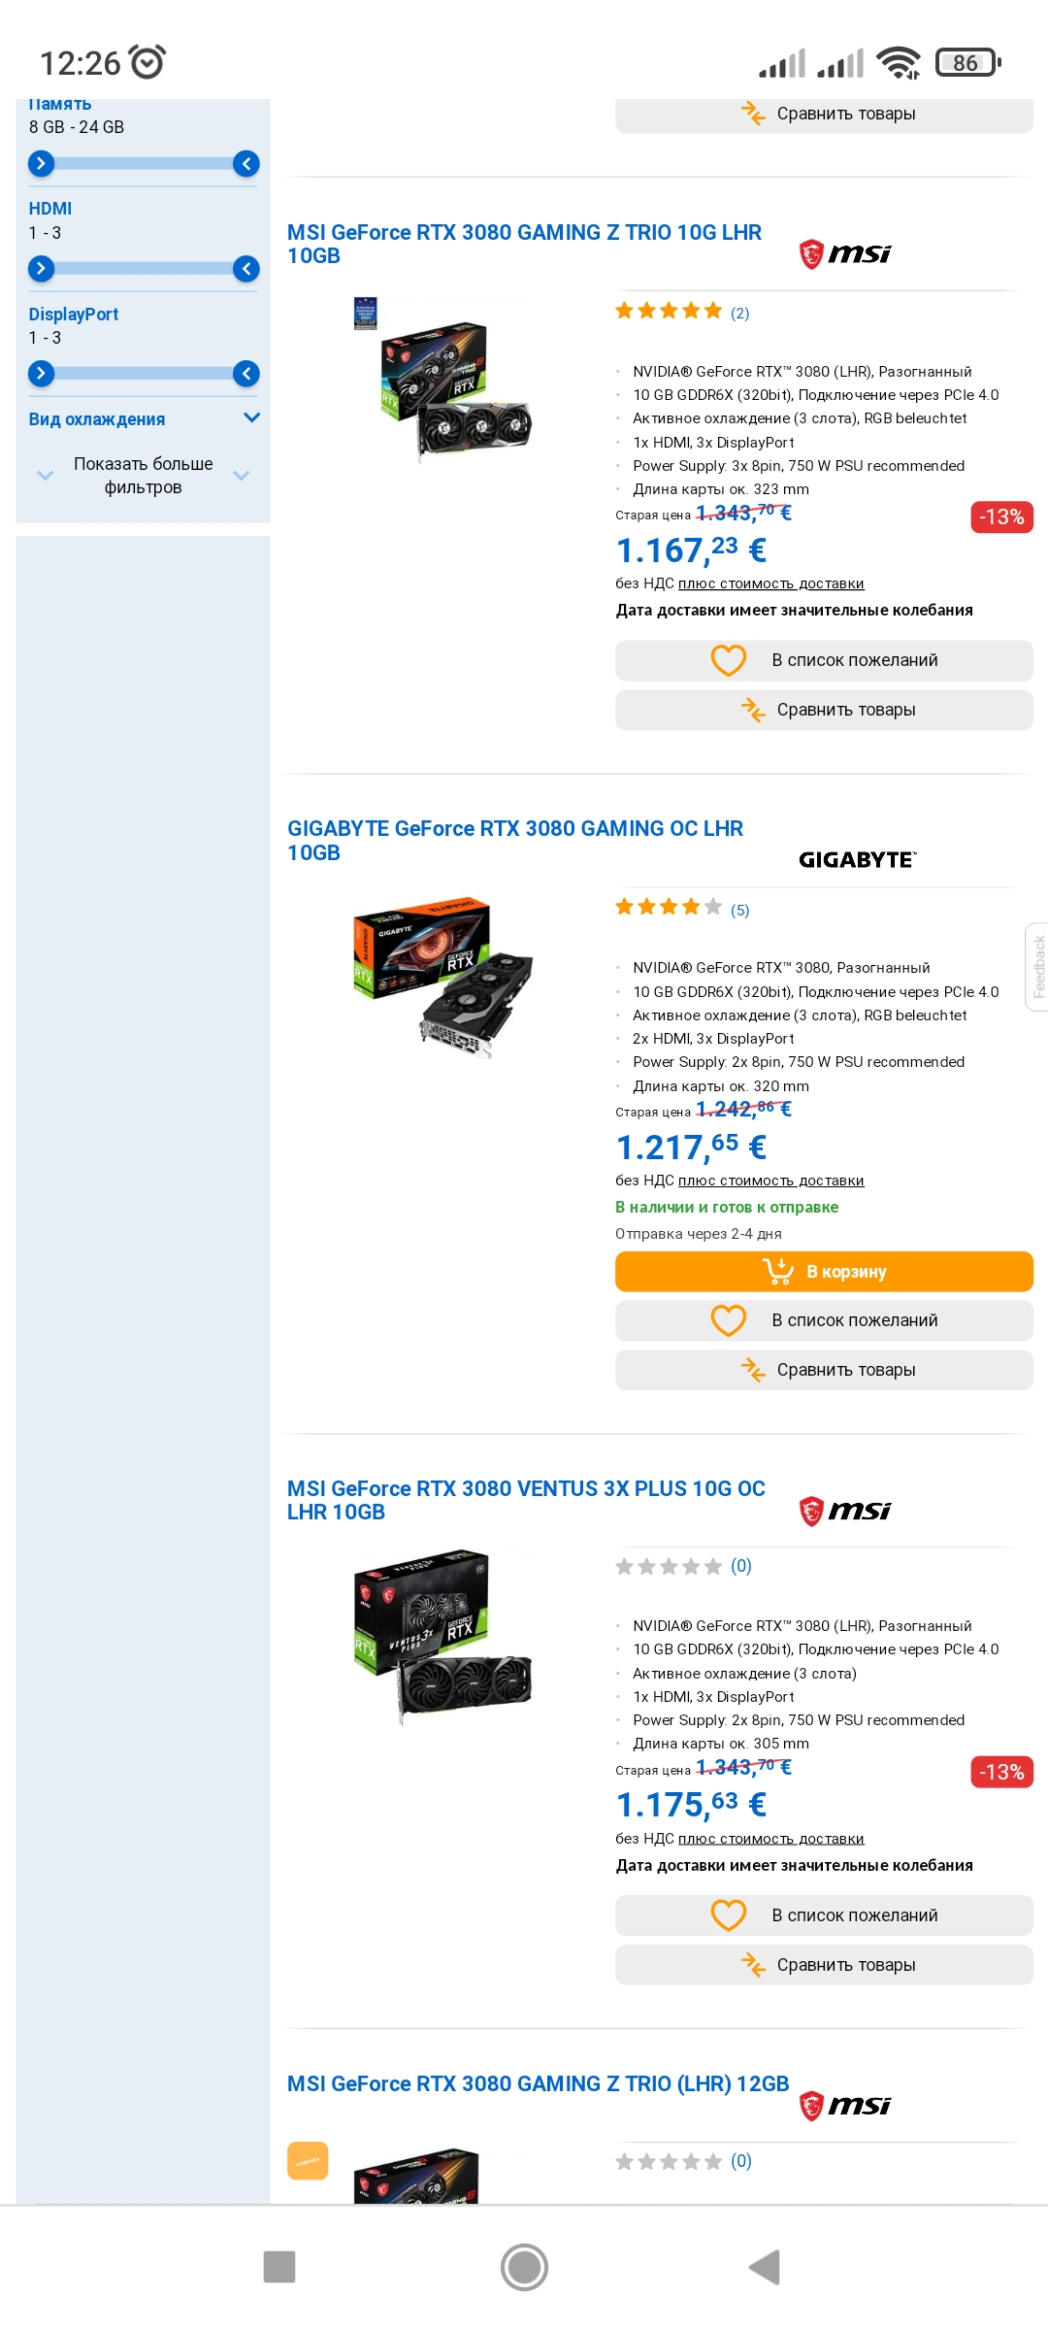Screen dimensions: 1048x2330
Task: Open GIGABYTE brand logo
Action: pos(857,859)
